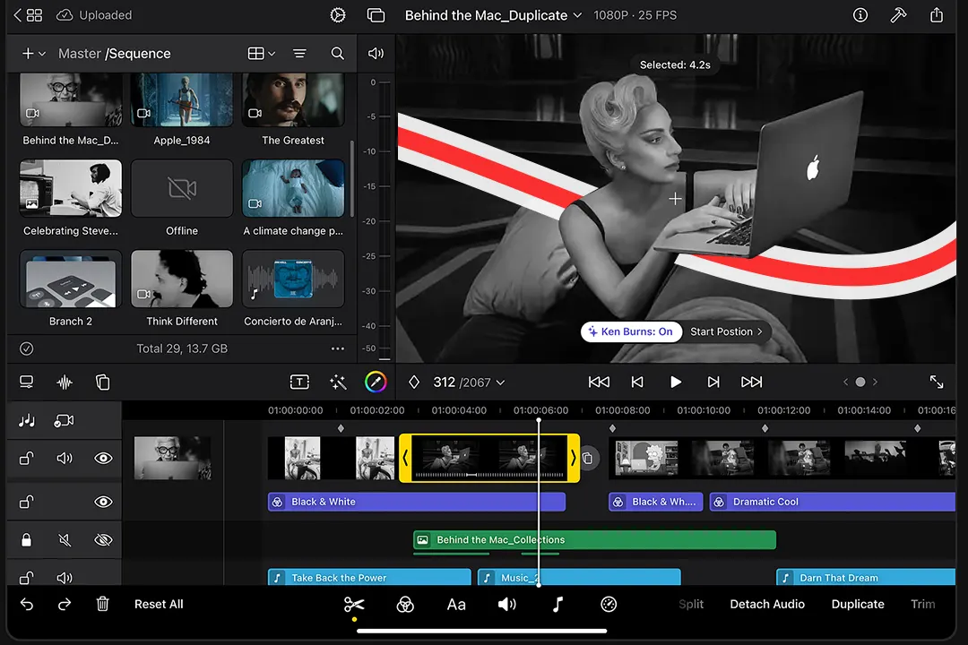Open the hammer tools icon

coord(898,15)
